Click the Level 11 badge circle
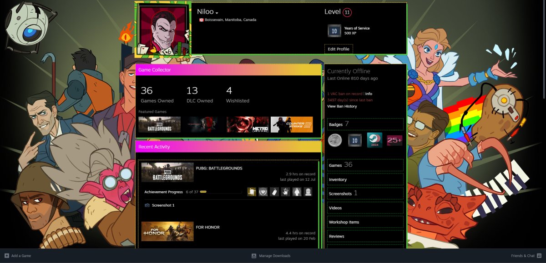546x263 pixels. pyautogui.click(x=347, y=12)
